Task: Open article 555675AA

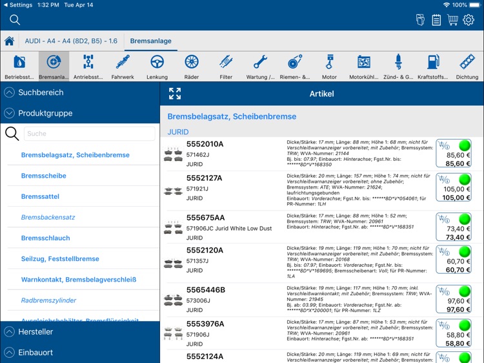Action: [x=206, y=218]
